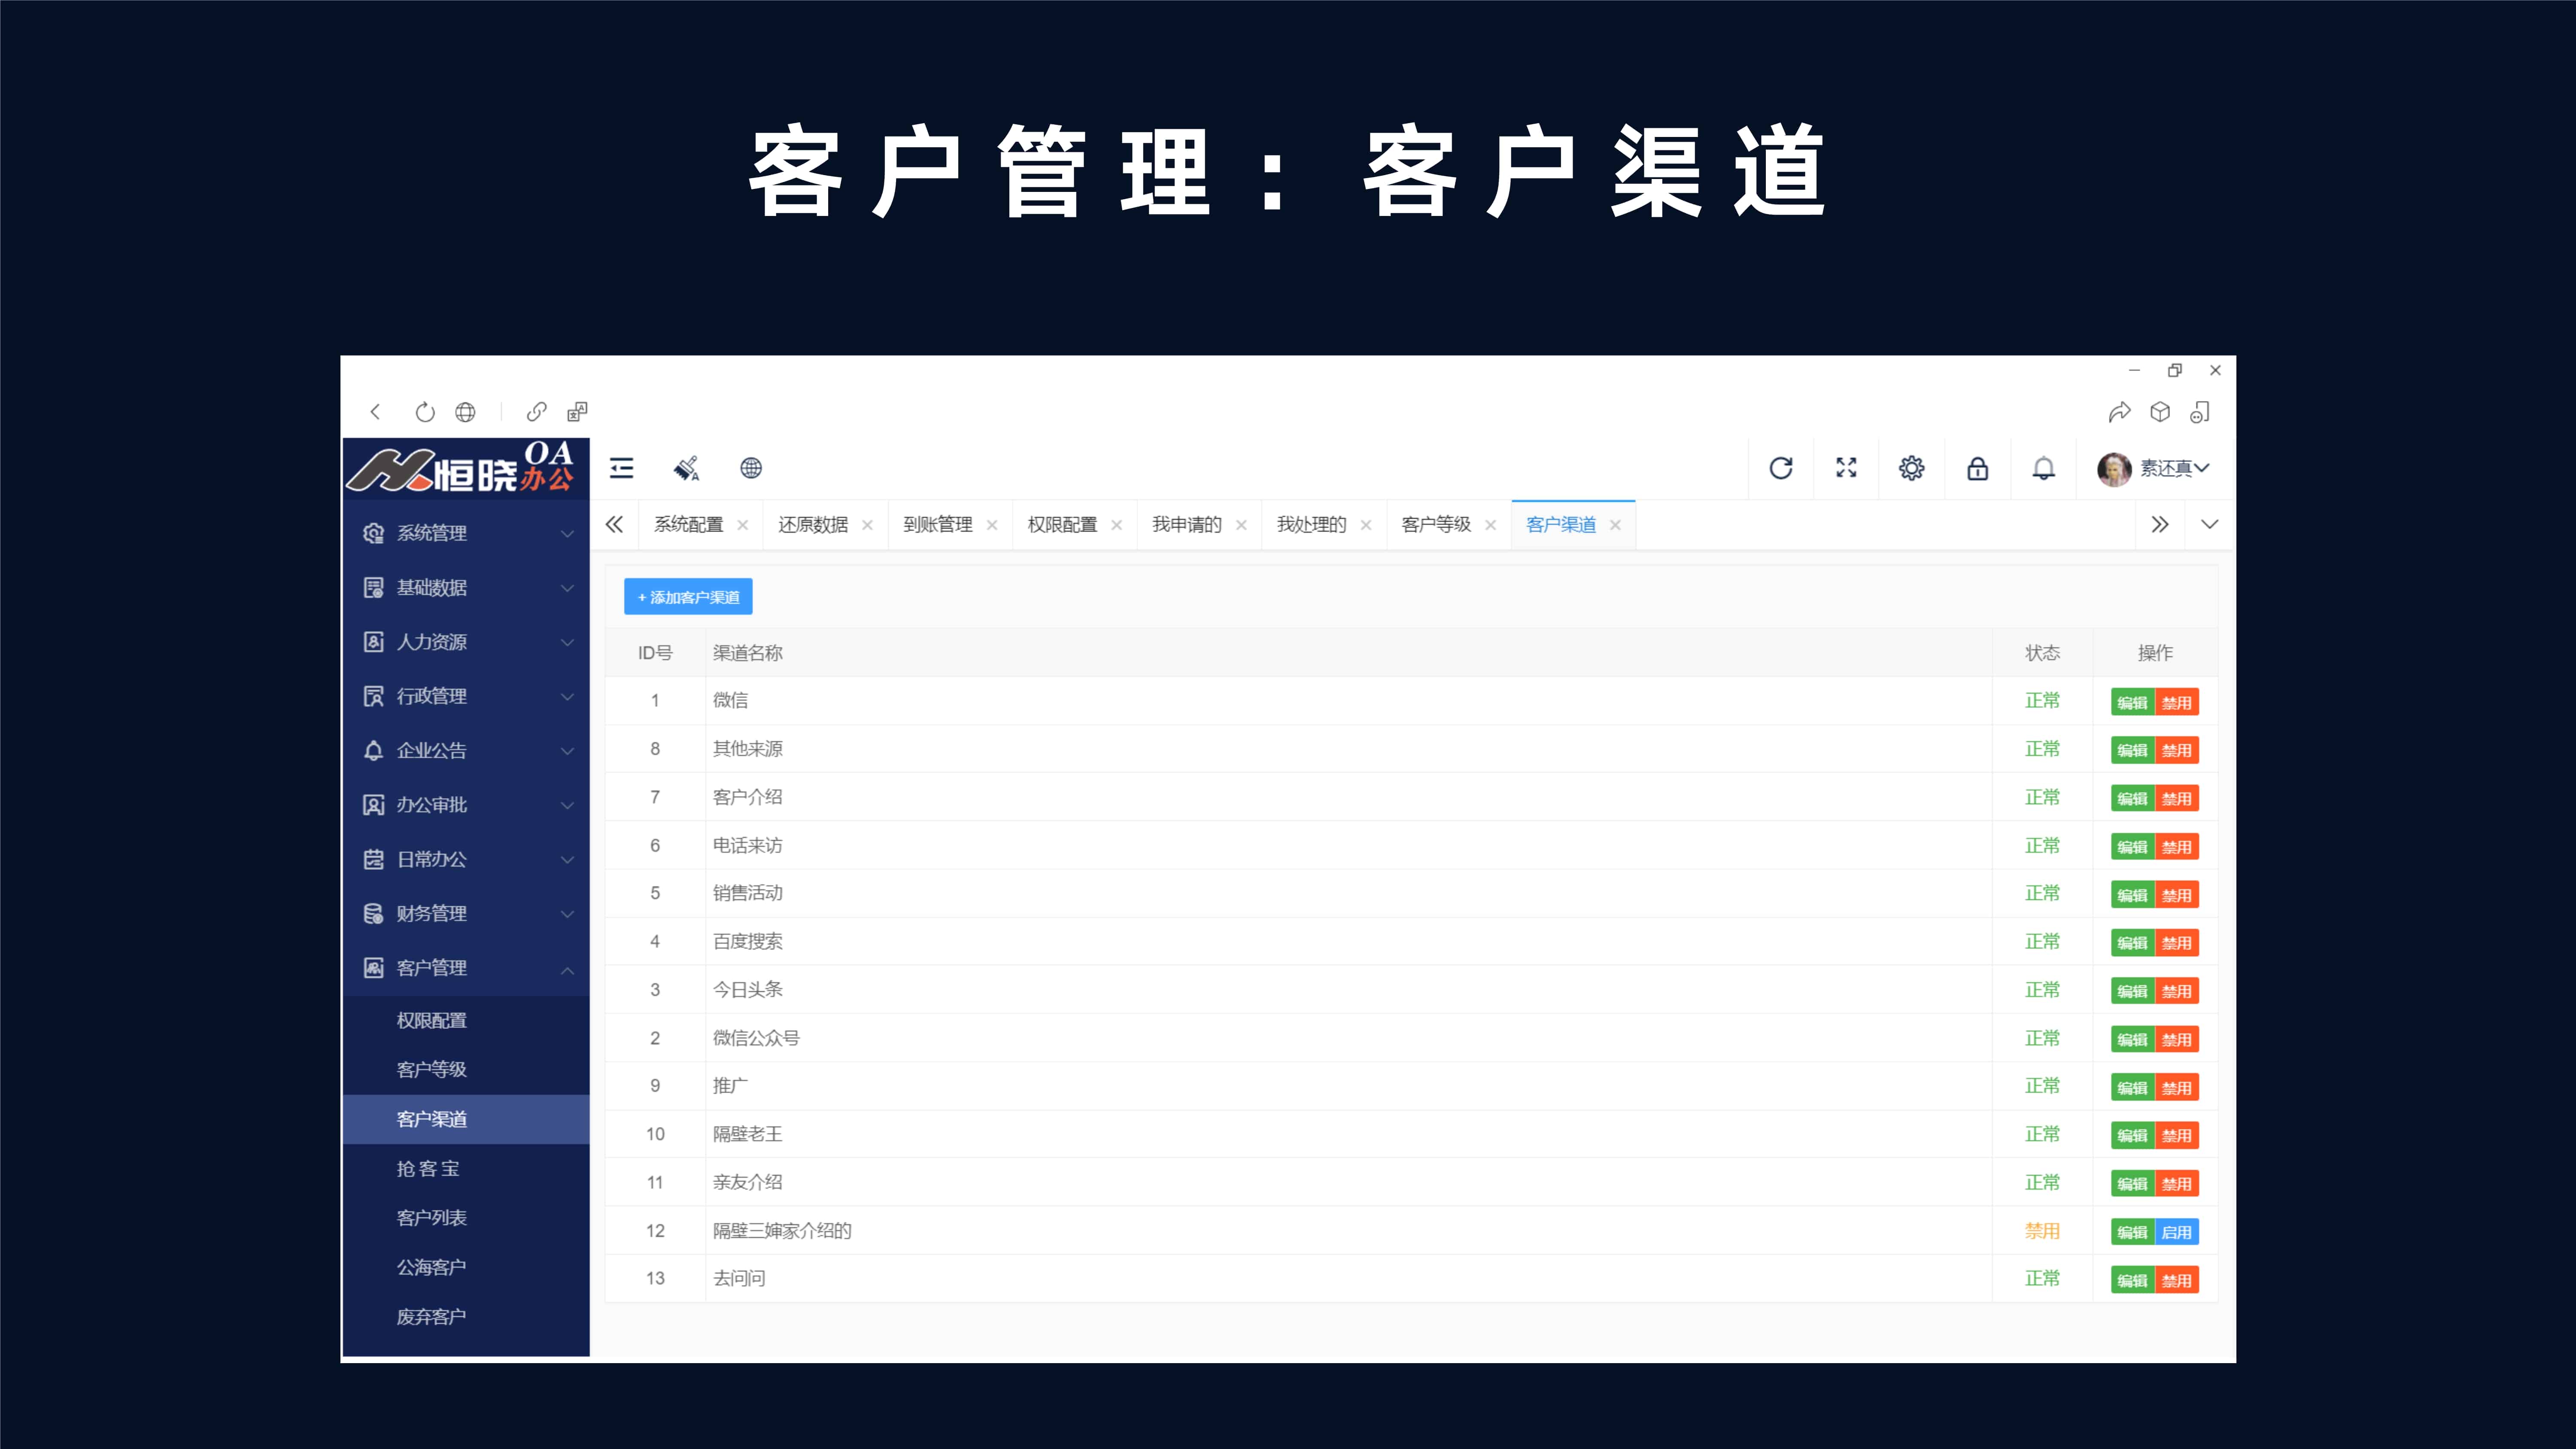Edit the 微信 channel row

coord(2132,702)
